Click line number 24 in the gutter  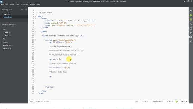pos(33,59)
